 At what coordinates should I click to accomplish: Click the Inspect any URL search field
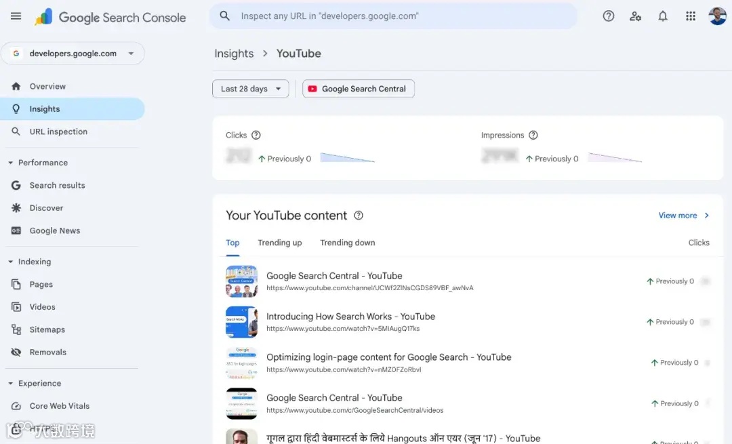click(x=394, y=16)
